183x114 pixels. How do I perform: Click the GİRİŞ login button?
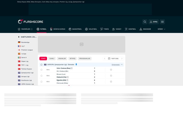coord(154,22)
